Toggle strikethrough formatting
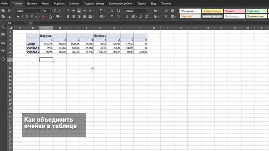 [32, 16]
